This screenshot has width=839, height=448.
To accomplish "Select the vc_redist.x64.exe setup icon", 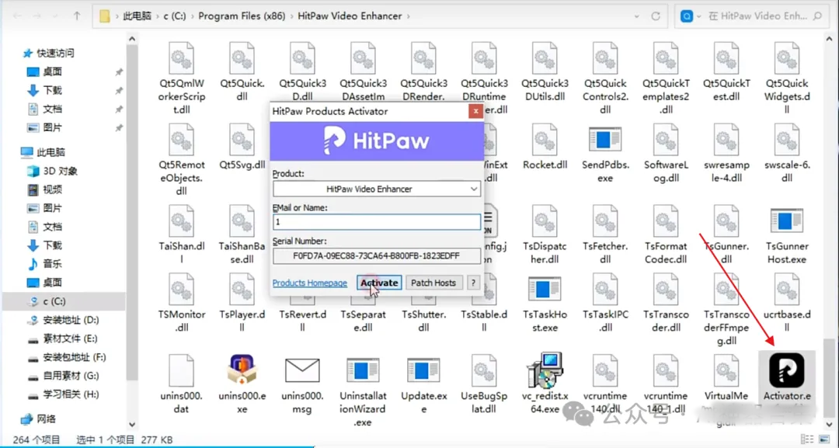I will pyautogui.click(x=544, y=370).
